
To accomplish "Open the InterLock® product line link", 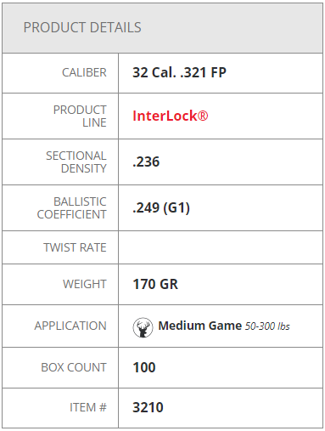I will coord(171,116).
